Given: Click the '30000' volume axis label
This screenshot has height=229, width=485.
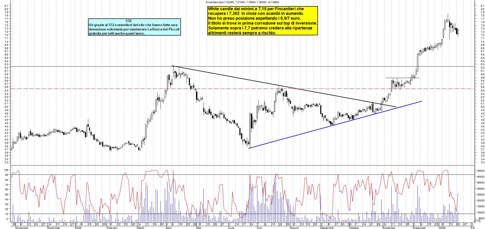Looking at the screenshot, I should pyautogui.click(x=481, y=189).
